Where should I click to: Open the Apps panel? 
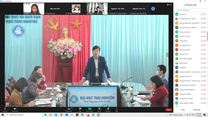pyautogui.click(x=116, y=110)
